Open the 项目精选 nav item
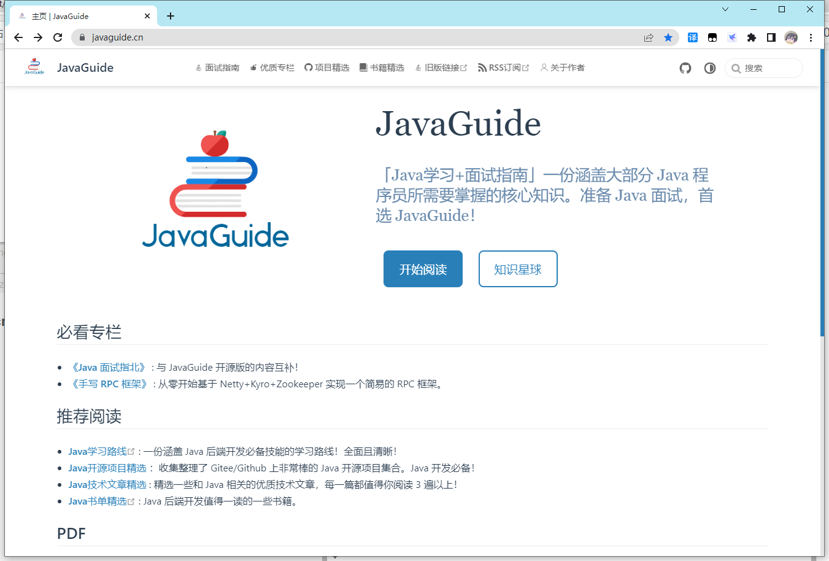This screenshot has height=561, width=829. [x=327, y=68]
